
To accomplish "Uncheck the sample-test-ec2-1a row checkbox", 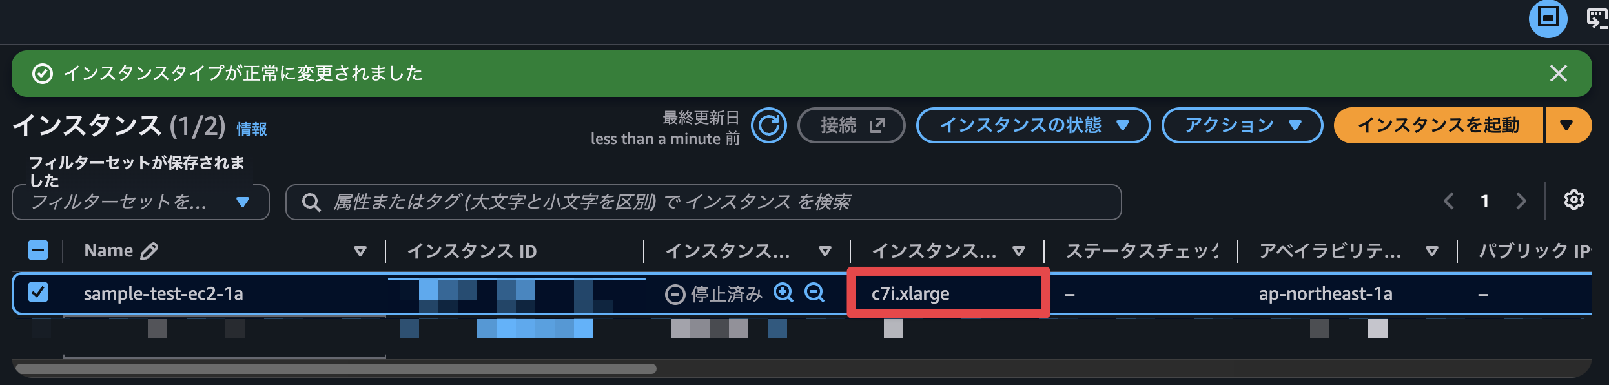I will [38, 293].
